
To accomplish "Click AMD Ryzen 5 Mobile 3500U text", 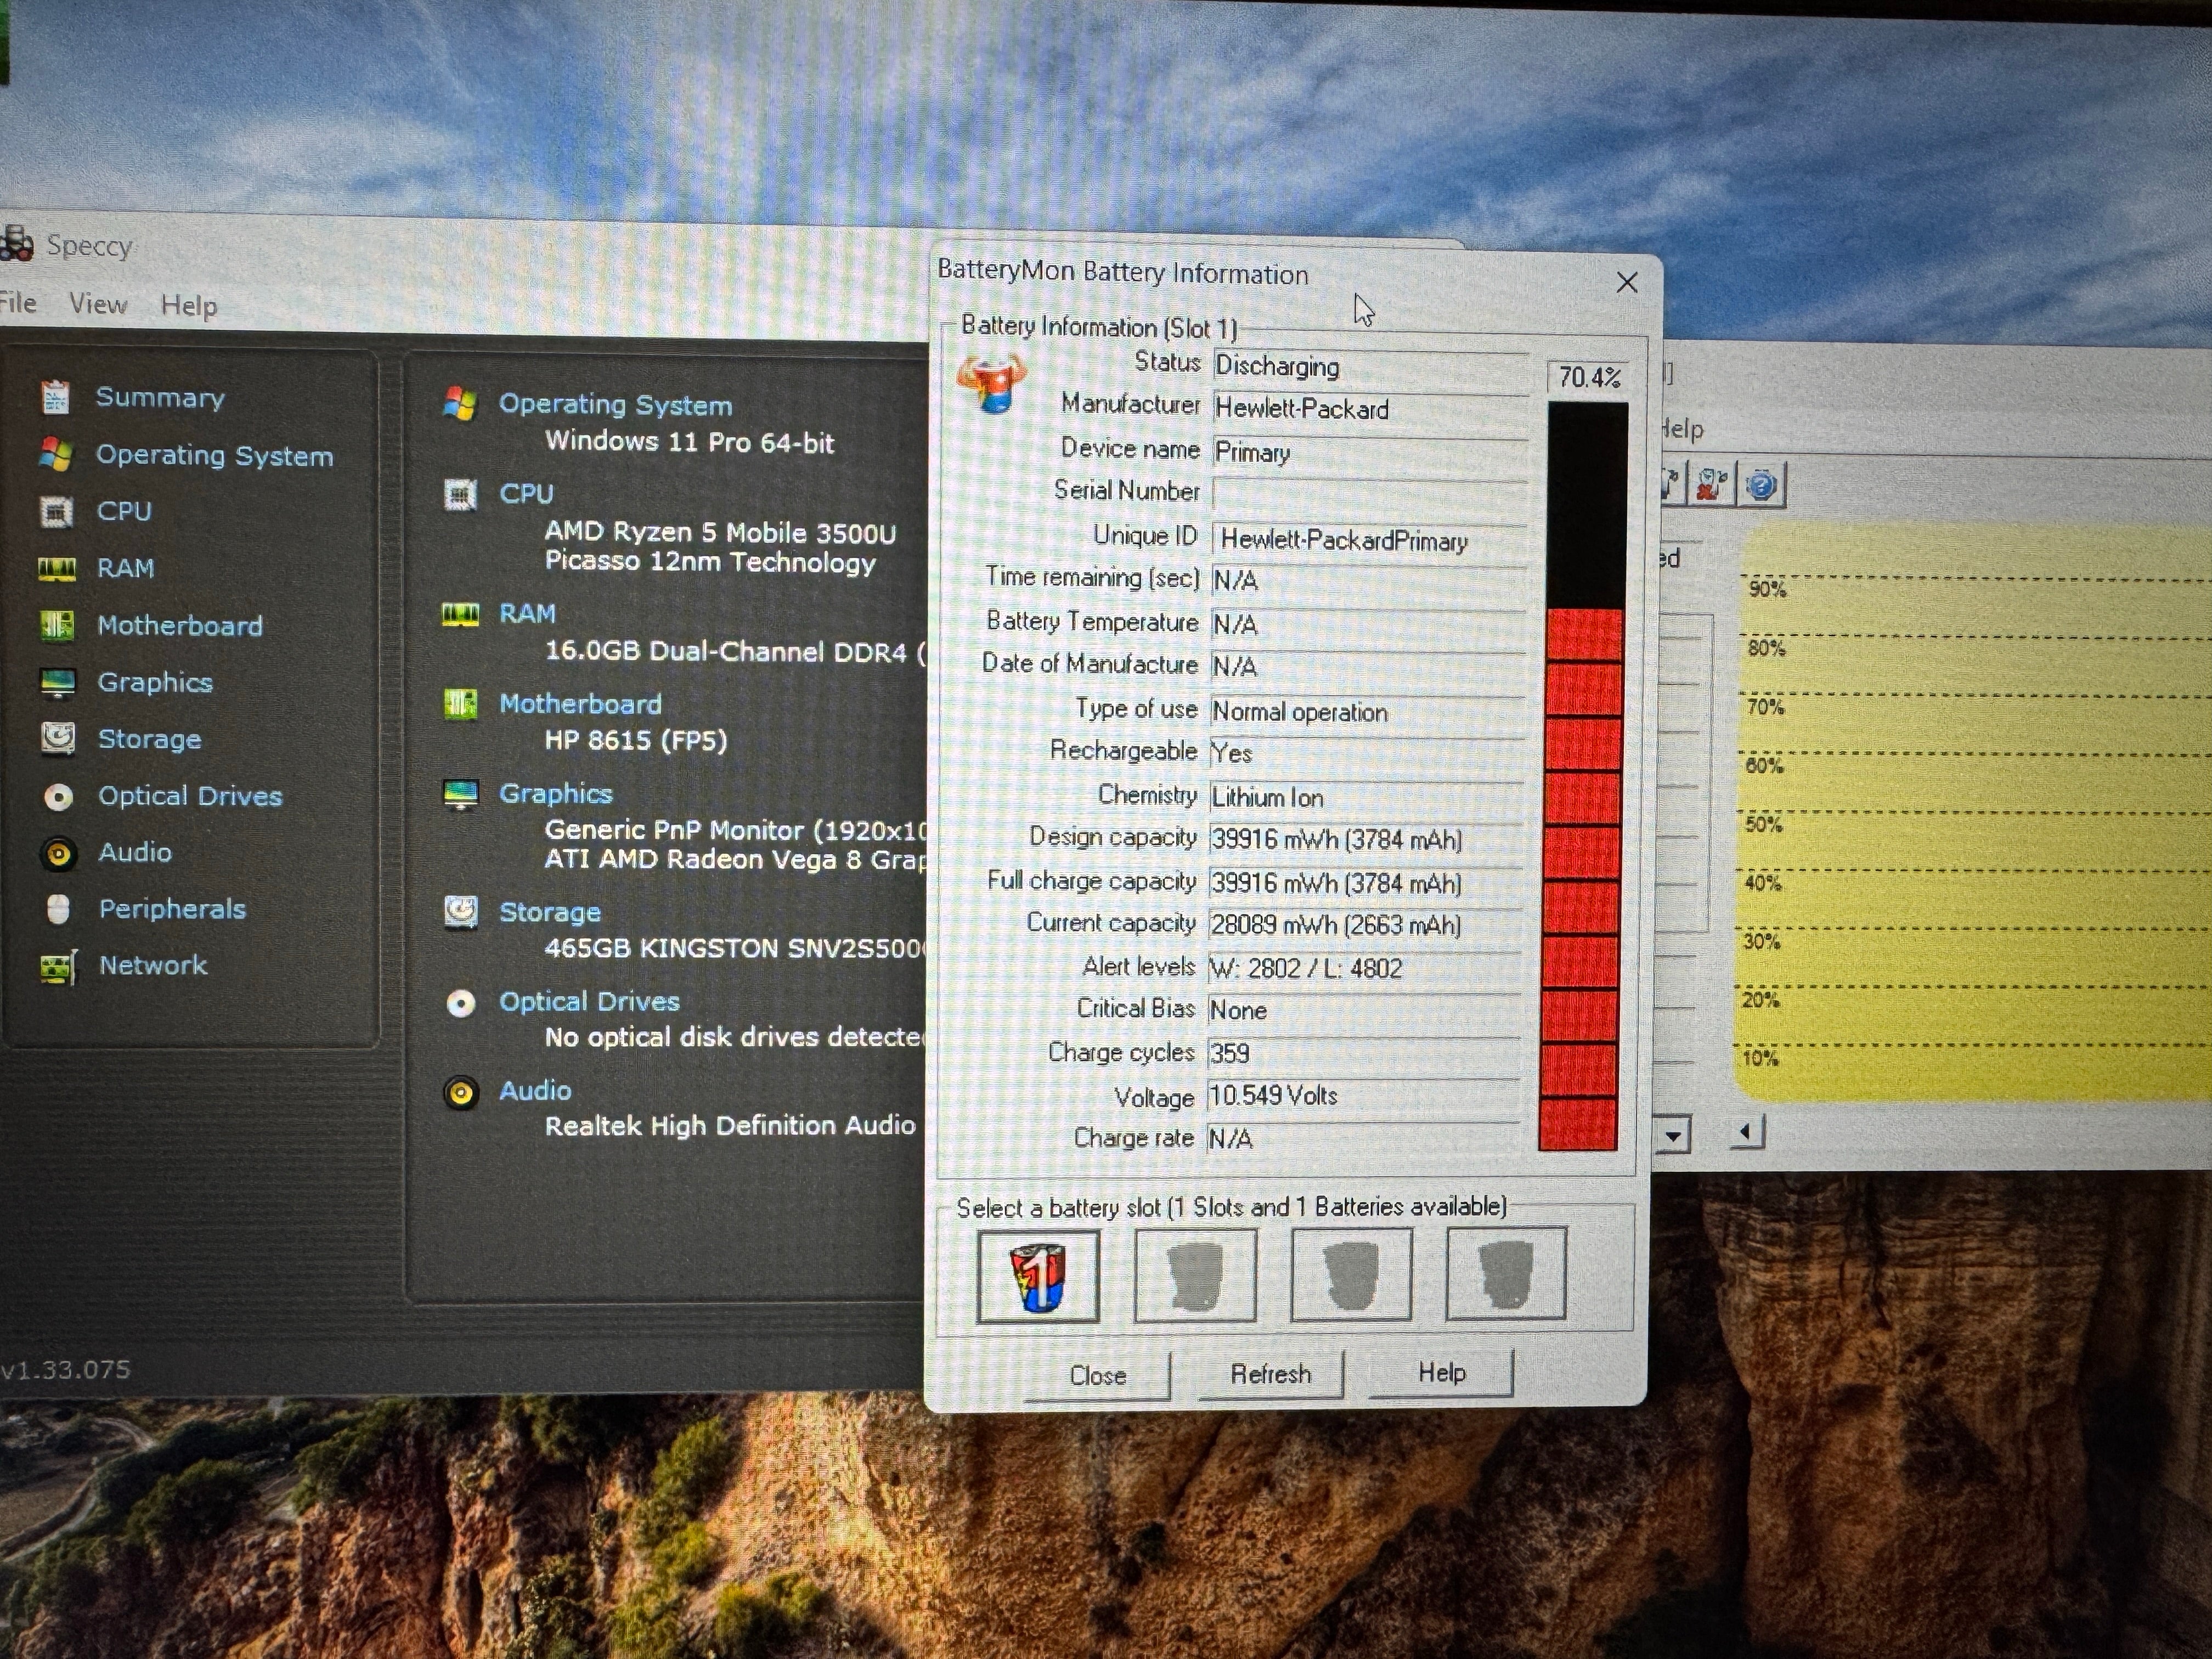I will 720,532.
